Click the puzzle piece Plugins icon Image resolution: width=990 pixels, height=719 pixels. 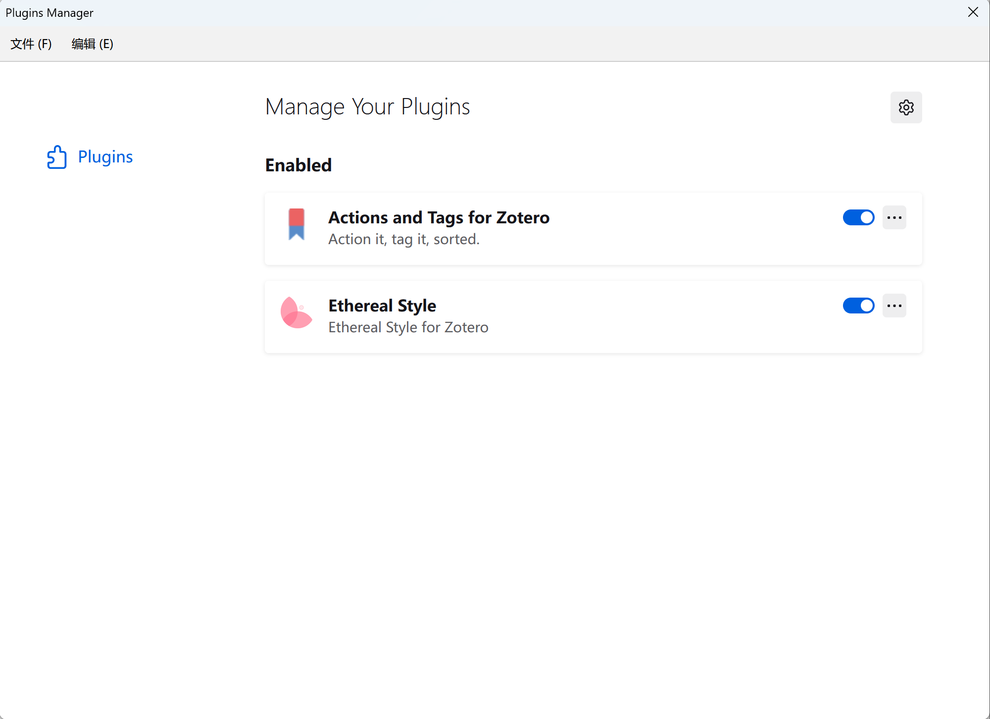click(x=57, y=157)
